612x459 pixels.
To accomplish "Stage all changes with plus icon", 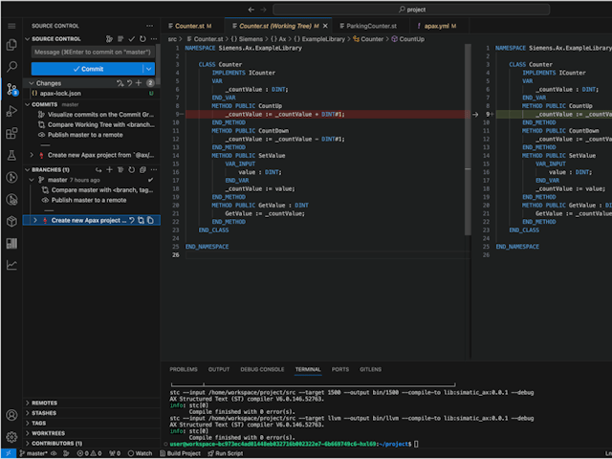I will click(139, 83).
